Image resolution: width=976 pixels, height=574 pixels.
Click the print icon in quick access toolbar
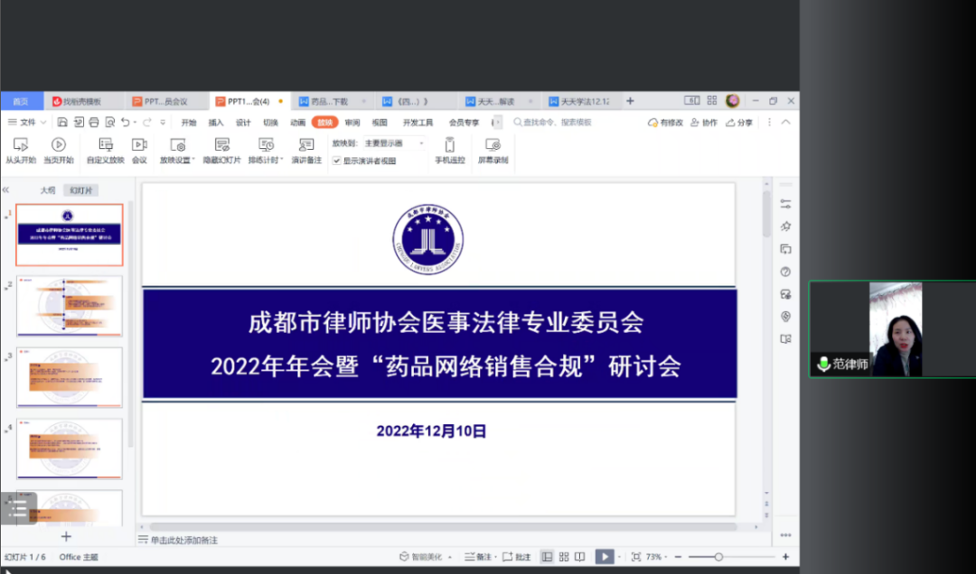(x=94, y=123)
